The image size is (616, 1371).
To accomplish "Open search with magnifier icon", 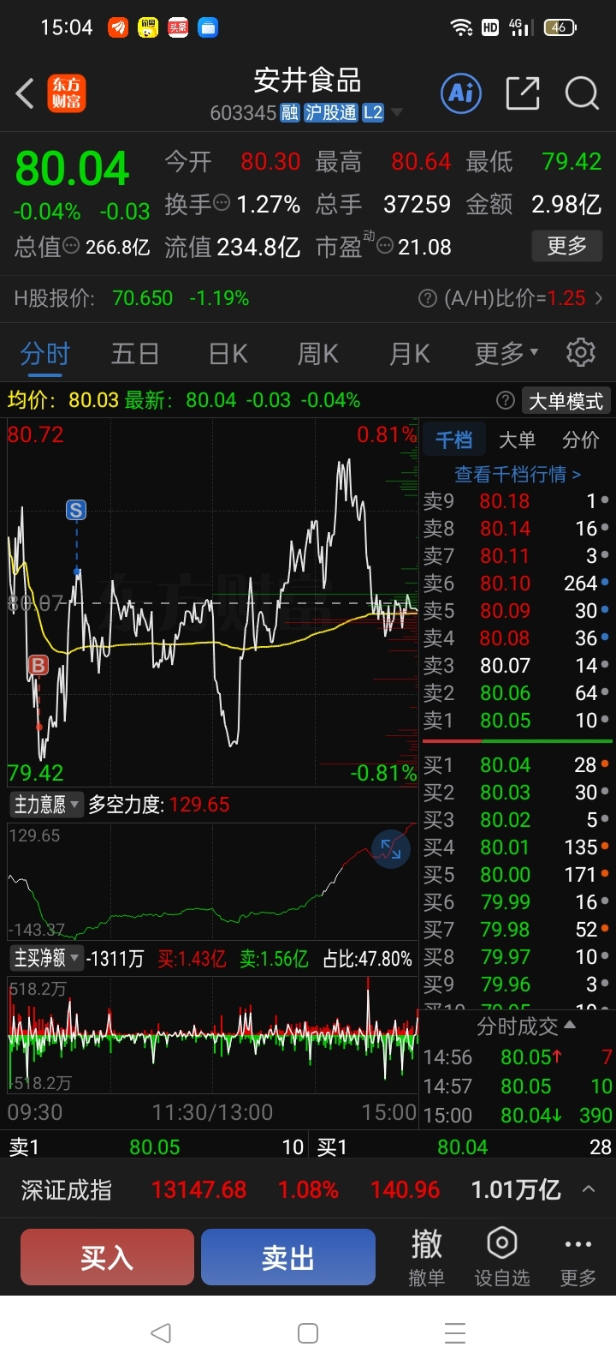I will 582,93.
